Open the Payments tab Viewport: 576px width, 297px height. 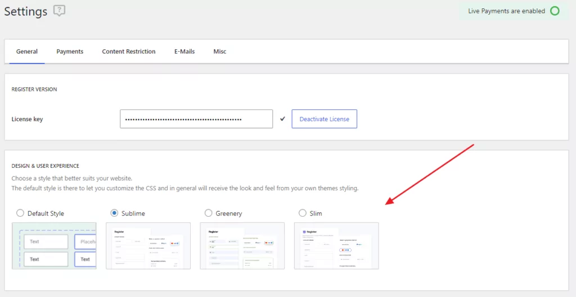(70, 52)
